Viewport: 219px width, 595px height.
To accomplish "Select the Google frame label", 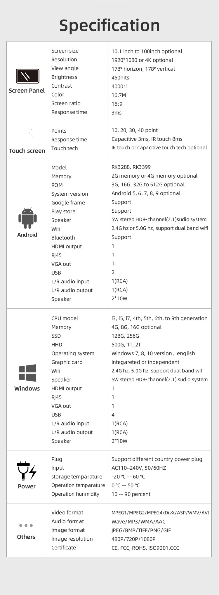I will (x=68, y=203).
